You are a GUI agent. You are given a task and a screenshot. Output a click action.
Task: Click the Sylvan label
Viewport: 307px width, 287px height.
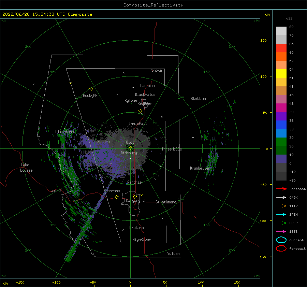(x=131, y=101)
